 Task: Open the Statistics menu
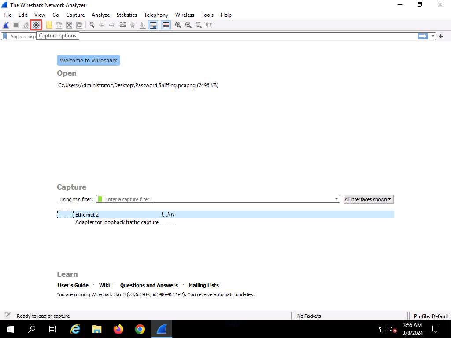(x=127, y=15)
